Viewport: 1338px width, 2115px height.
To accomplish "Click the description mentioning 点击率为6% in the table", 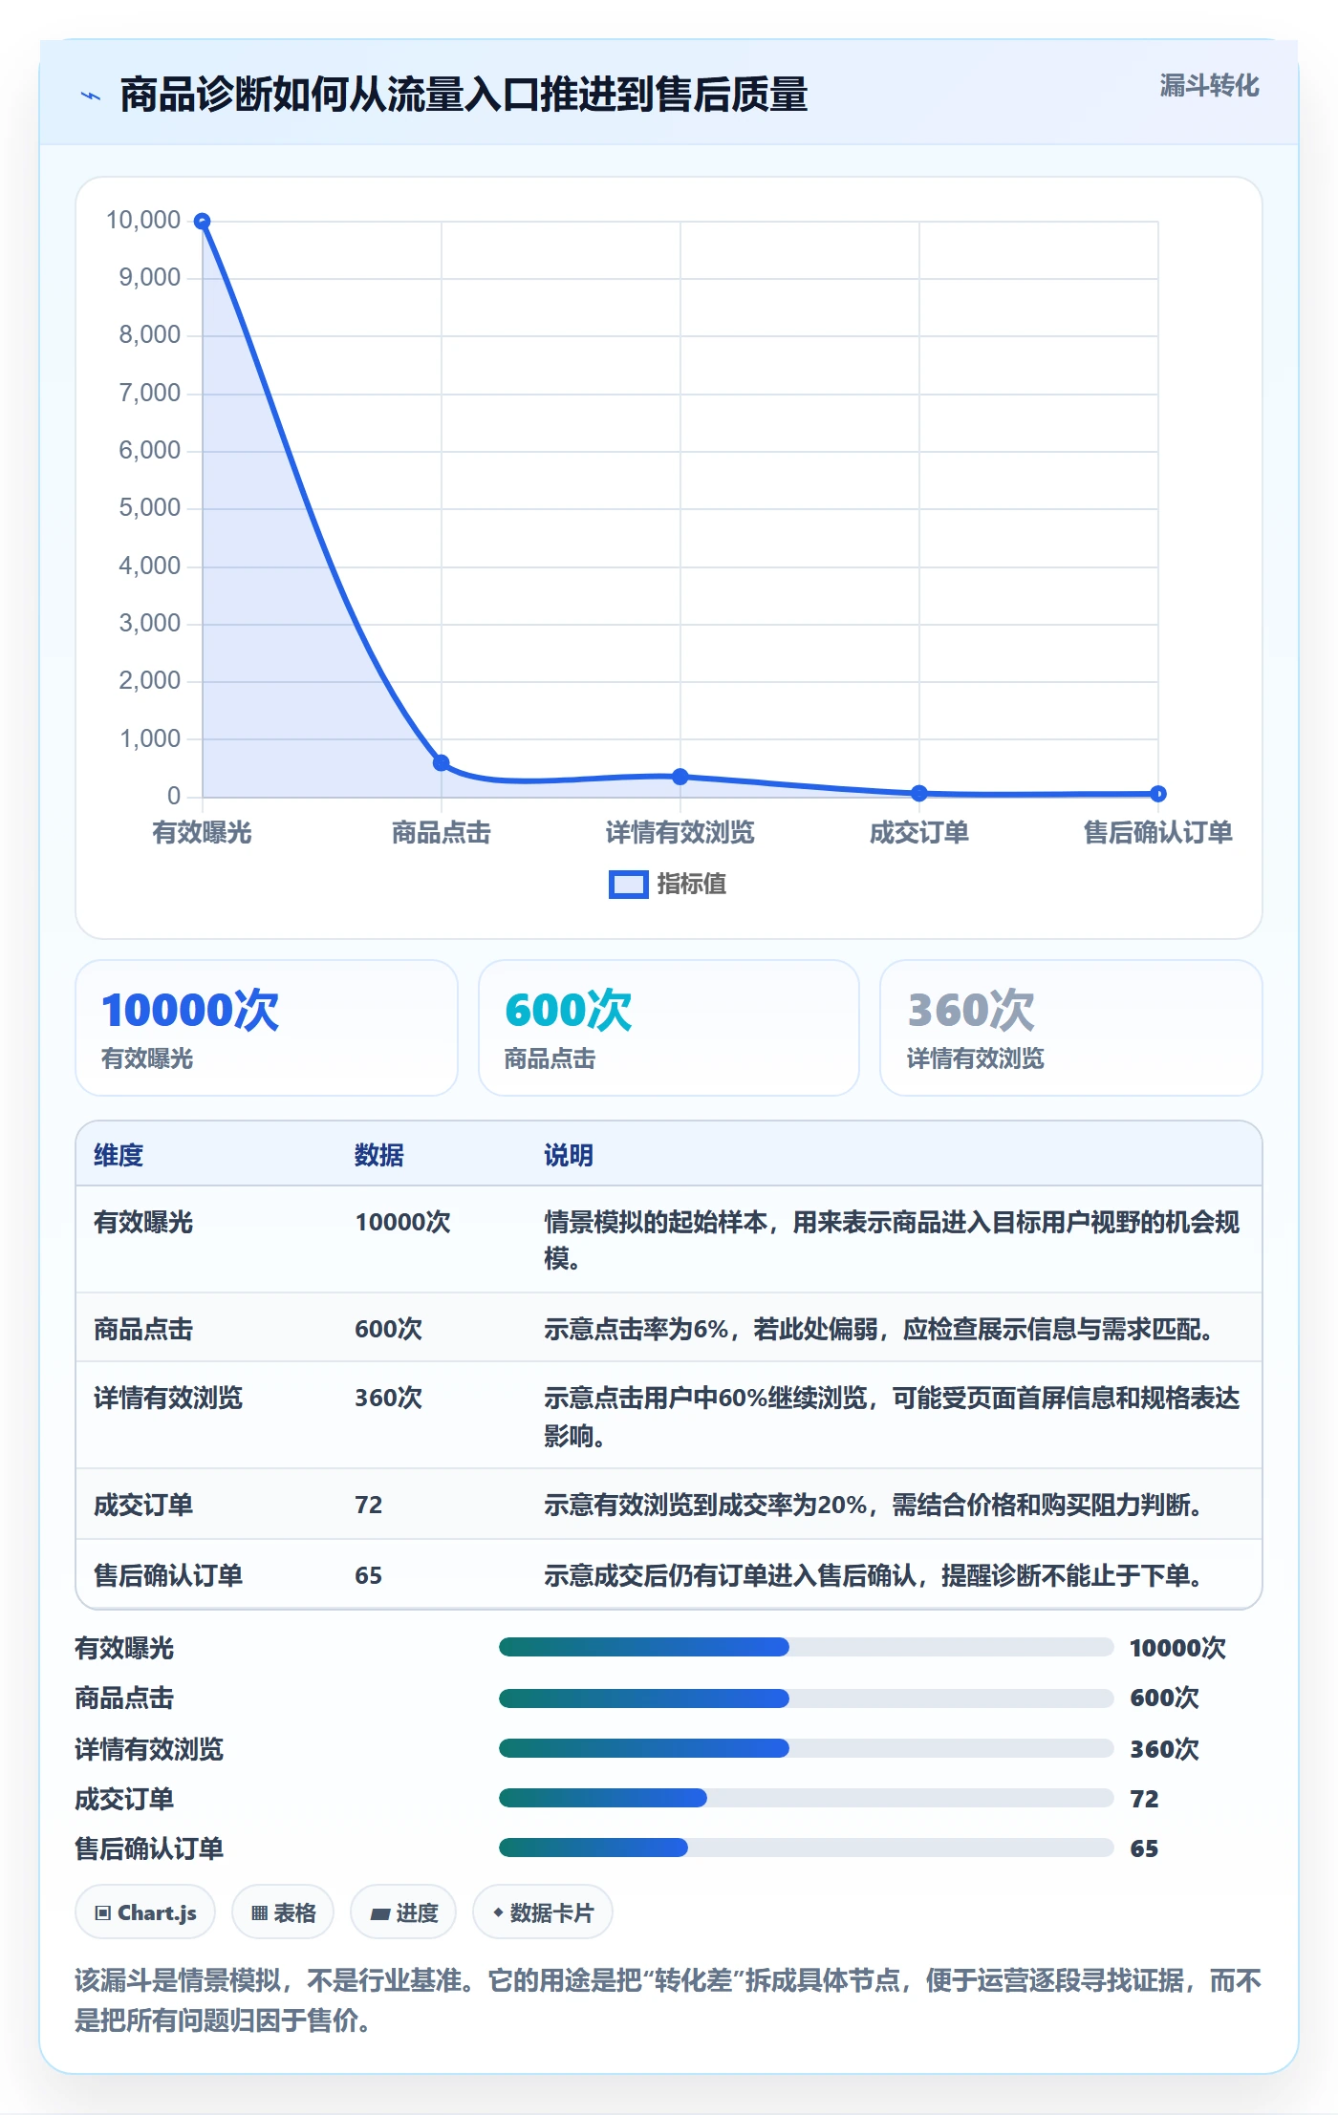I will pyautogui.click(x=878, y=1329).
